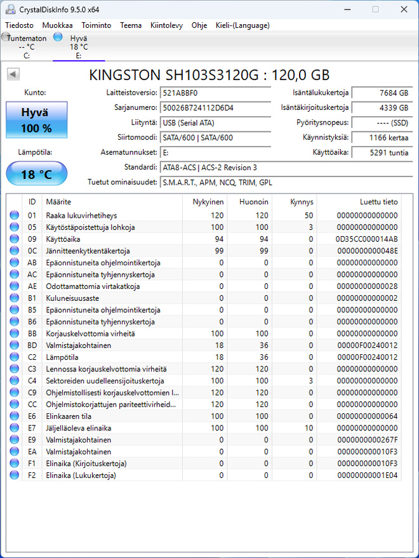Open the Ohje menu
This screenshot has width=419, height=558.
tap(199, 25)
